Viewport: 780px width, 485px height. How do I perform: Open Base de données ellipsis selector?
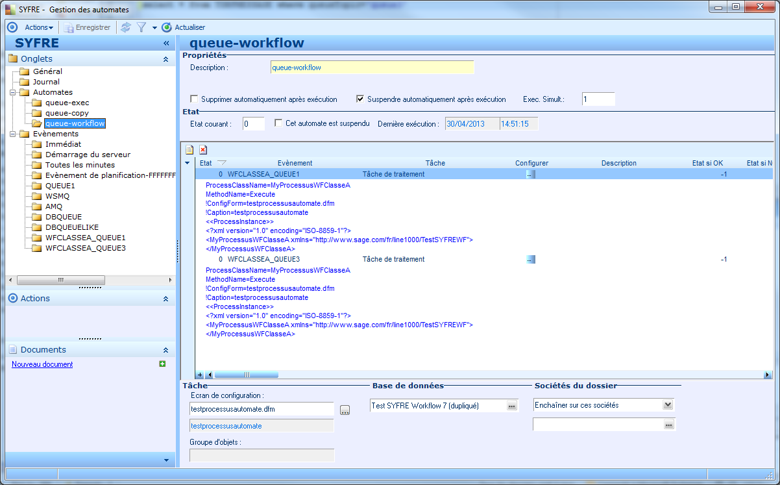pos(512,406)
